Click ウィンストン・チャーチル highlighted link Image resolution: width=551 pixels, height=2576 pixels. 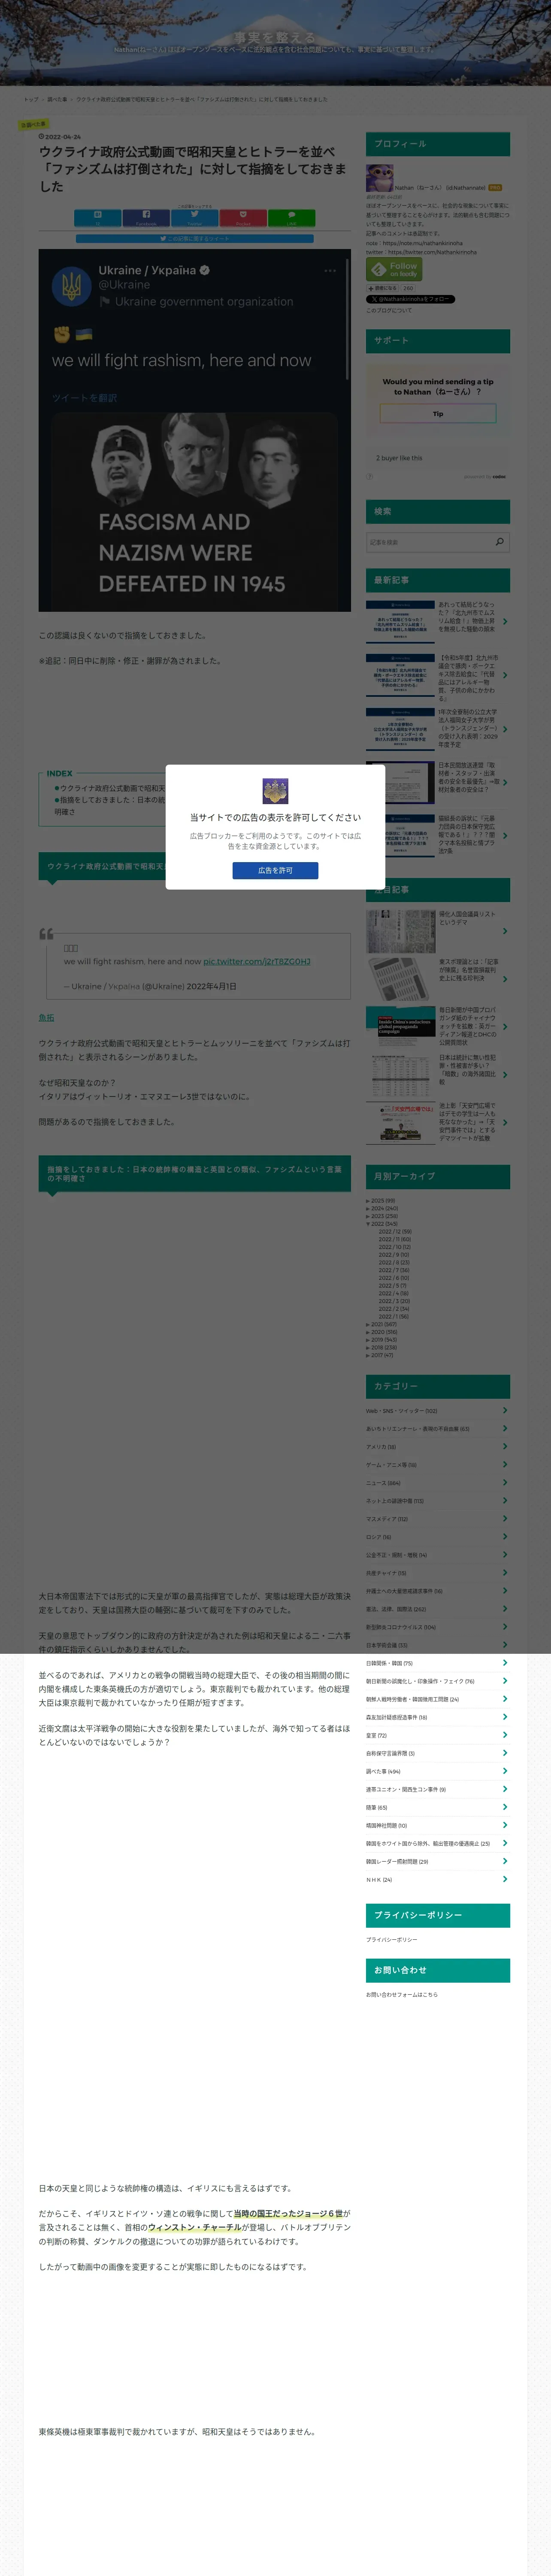tap(195, 2227)
